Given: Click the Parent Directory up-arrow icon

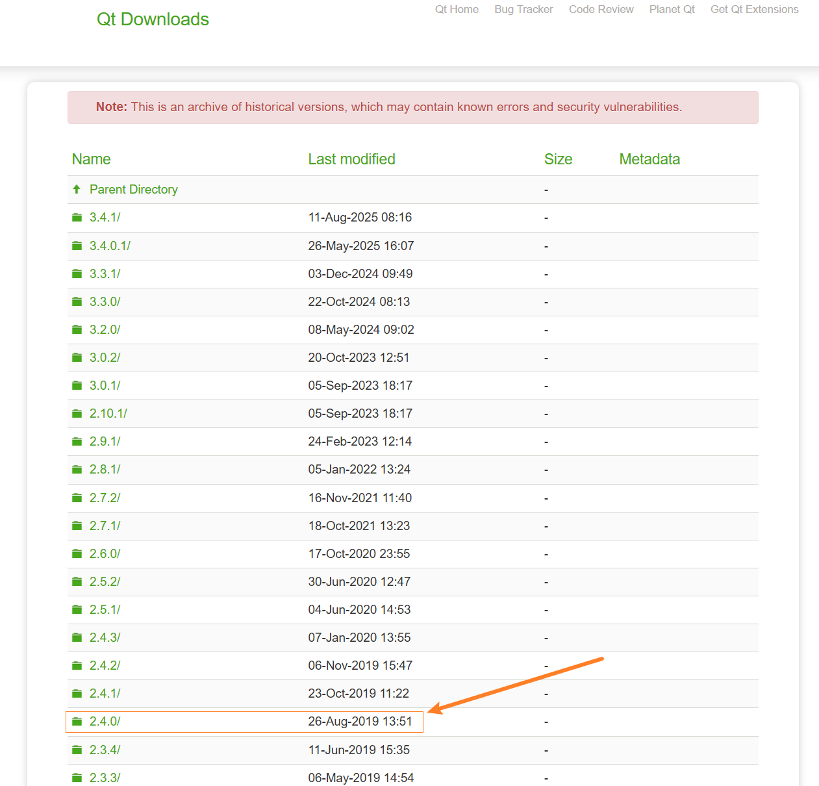Looking at the screenshot, I should click(x=77, y=189).
